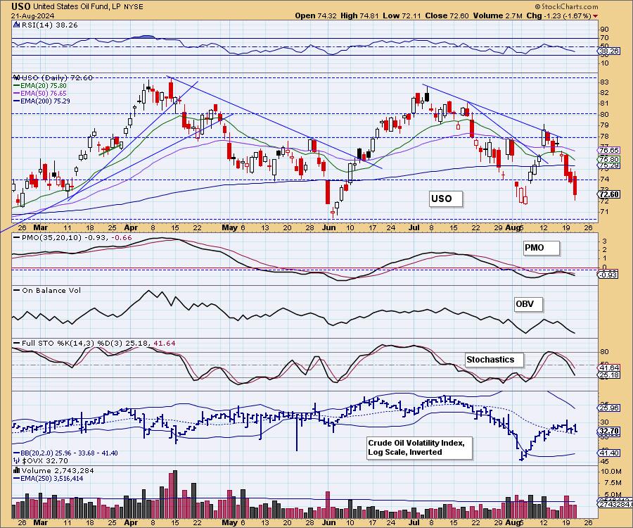Click the RSI(14) 38.26 indicator label

click(x=49, y=25)
